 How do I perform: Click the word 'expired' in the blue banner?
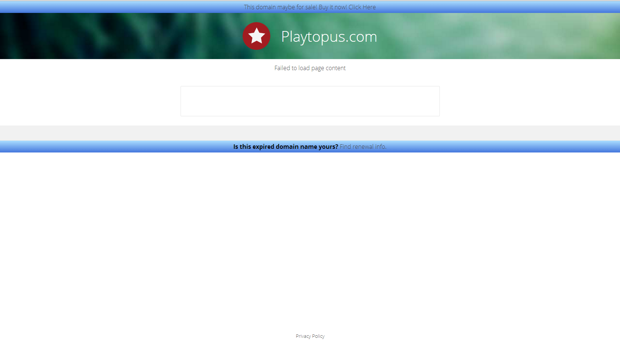263,147
